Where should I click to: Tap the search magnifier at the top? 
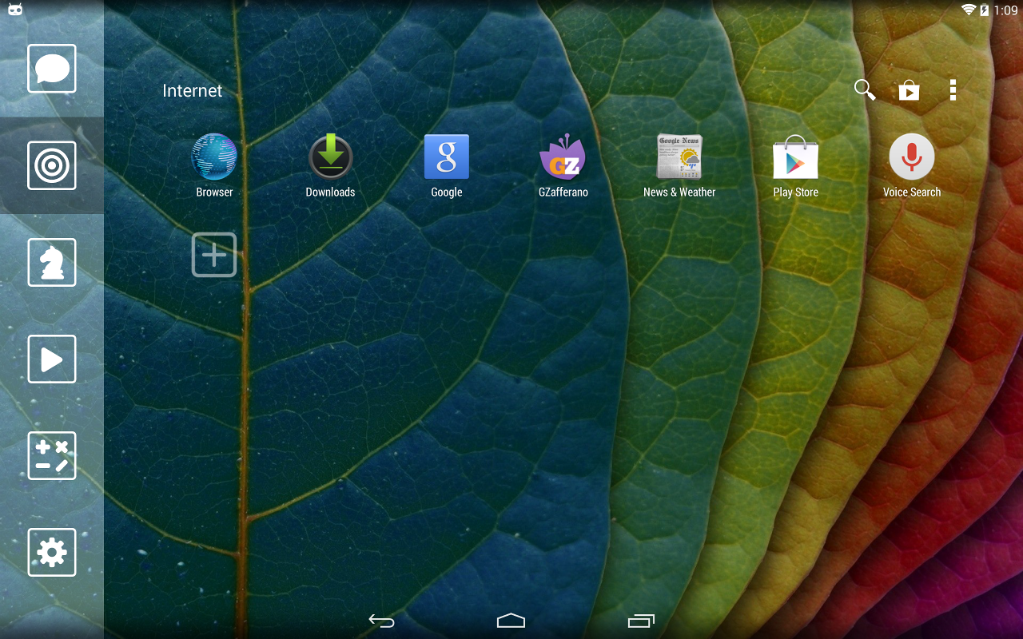(864, 89)
